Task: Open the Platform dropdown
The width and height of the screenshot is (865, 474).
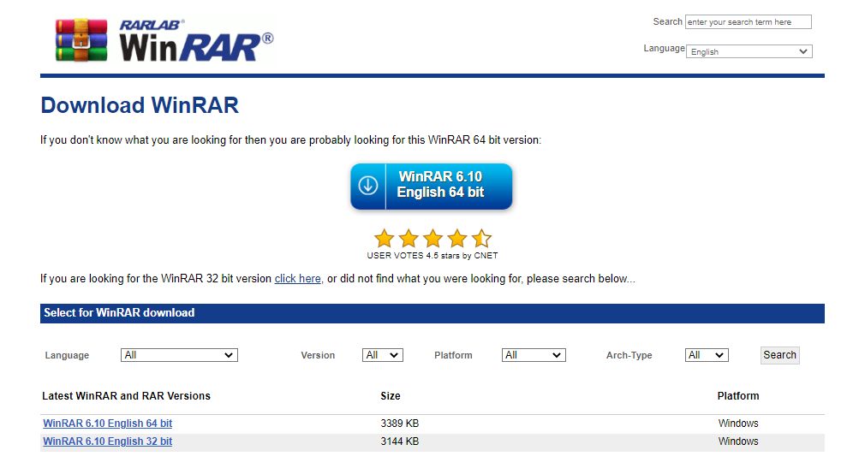Action: pos(534,356)
